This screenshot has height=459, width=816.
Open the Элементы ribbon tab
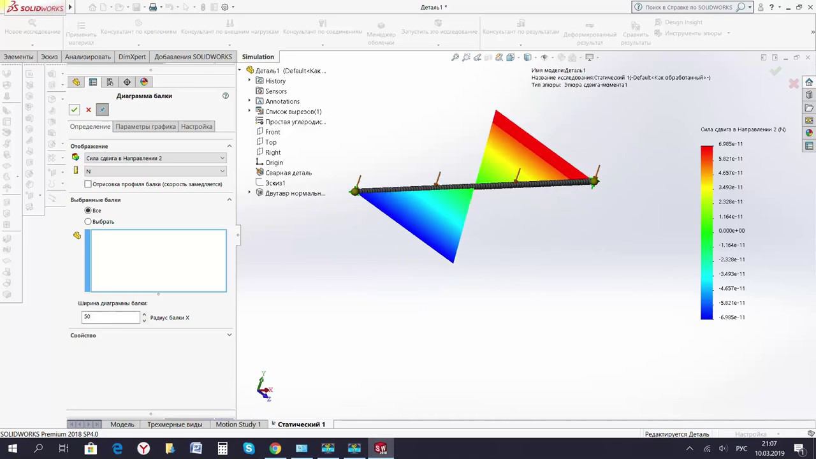pos(18,57)
